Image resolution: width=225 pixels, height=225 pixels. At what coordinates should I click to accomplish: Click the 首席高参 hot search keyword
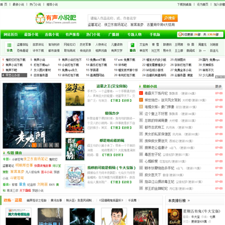click(x=137, y=24)
